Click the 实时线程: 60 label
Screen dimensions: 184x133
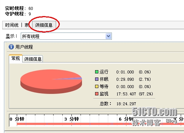click(19, 8)
